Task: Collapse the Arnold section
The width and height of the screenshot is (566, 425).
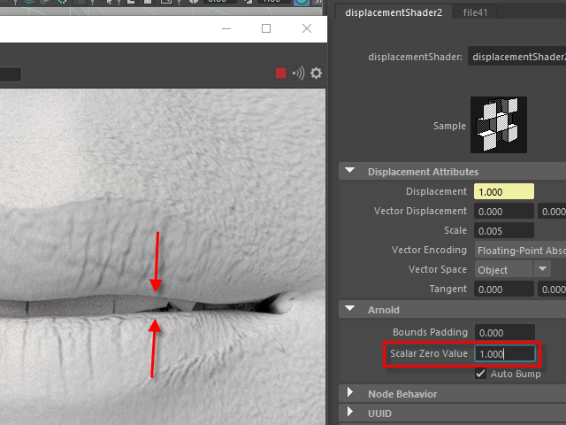Action: point(351,310)
